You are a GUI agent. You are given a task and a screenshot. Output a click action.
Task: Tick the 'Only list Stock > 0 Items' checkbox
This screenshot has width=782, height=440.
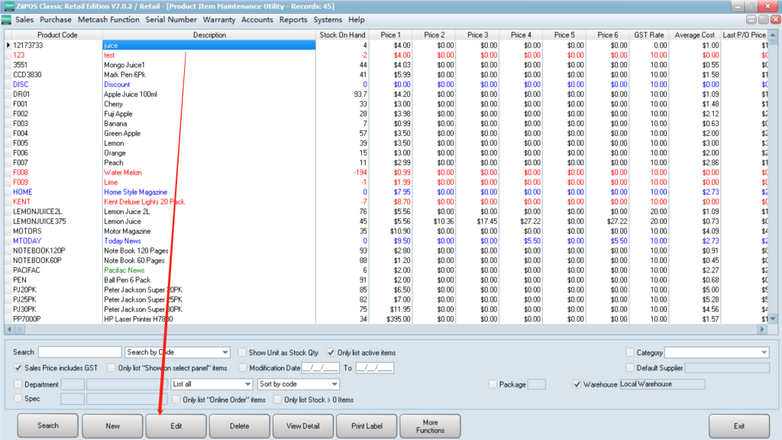point(277,399)
